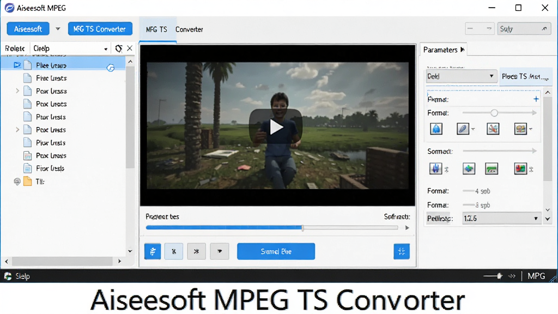This screenshot has height=314, width=558.
Task: Select the Piox Lrests file
Action: (x=51, y=143)
